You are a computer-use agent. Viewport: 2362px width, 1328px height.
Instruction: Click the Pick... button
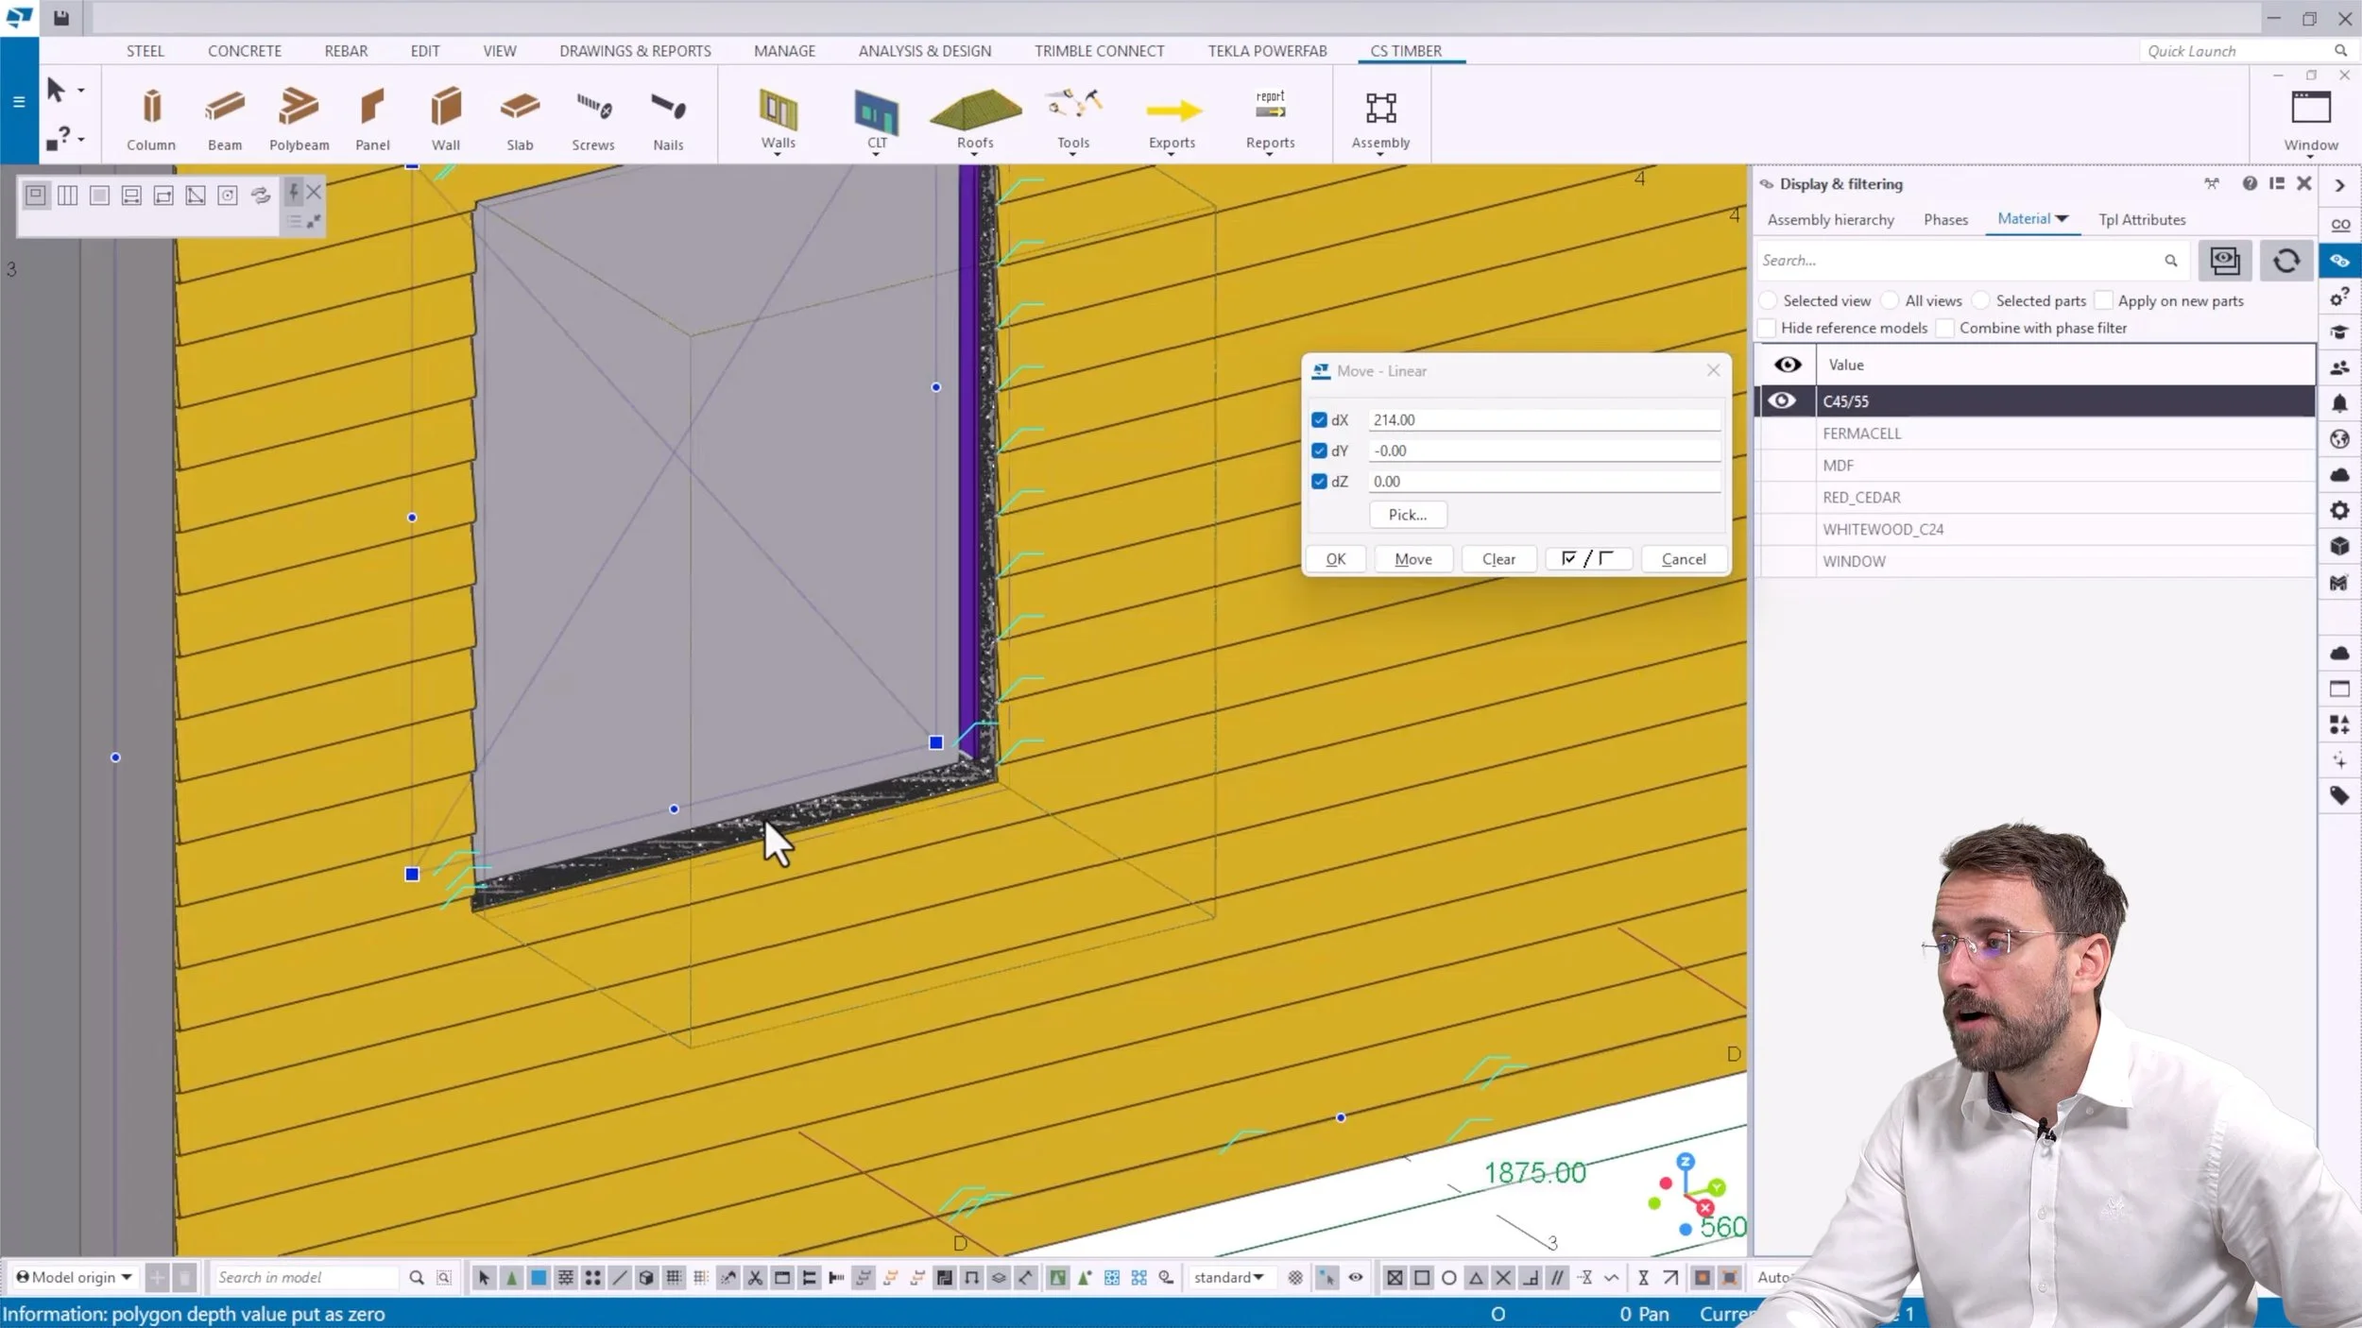[1408, 515]
